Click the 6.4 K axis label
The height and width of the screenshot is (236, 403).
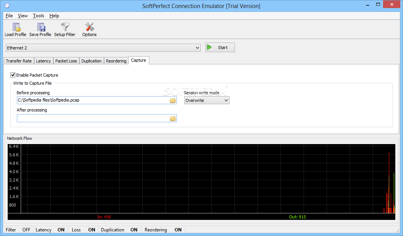pos(14,146)
